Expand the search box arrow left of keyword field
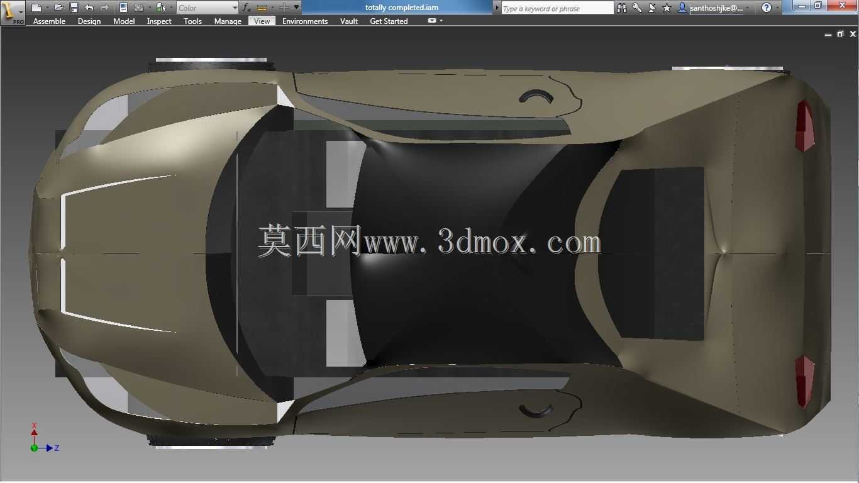 [x=497, y=8]
